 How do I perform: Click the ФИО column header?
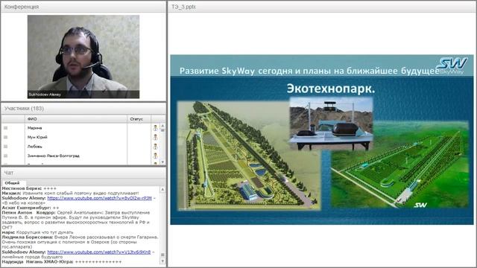(76, 119)
